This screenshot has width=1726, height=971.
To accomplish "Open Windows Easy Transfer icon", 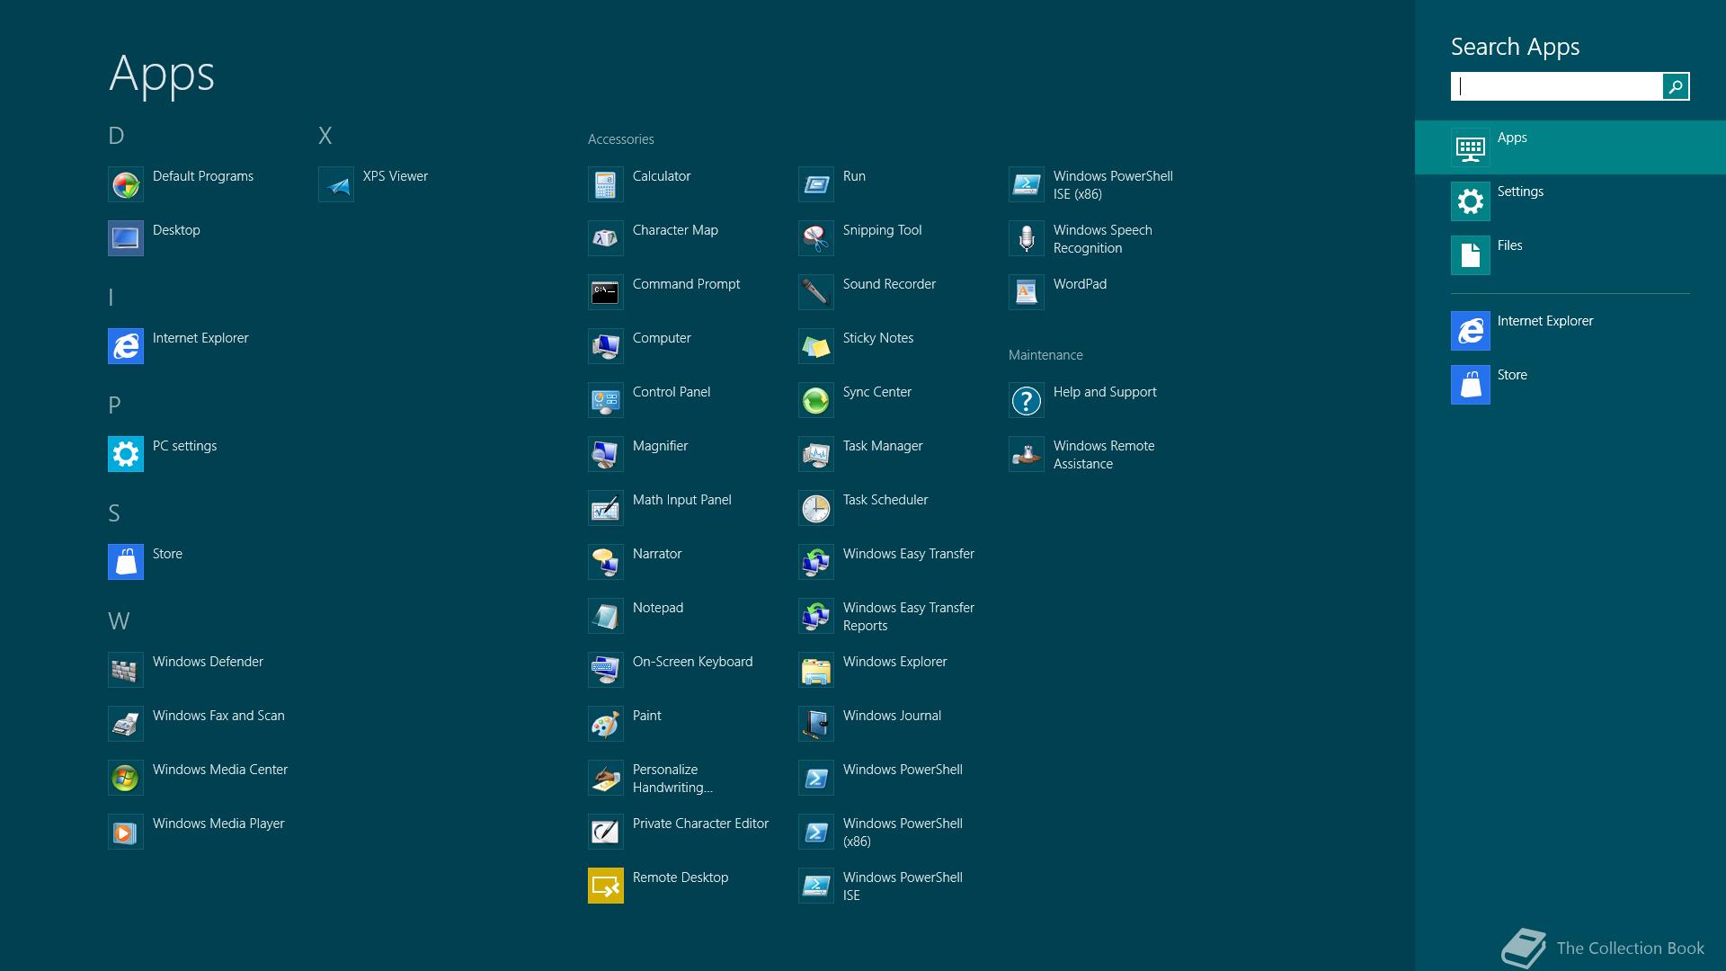I will (x=815, y=562).
